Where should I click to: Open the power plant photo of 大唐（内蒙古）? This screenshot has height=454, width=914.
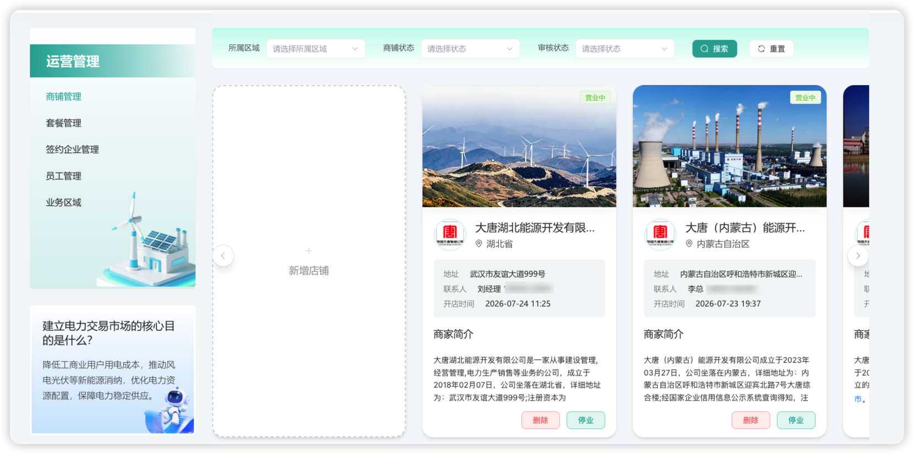[x=730, y=146]
